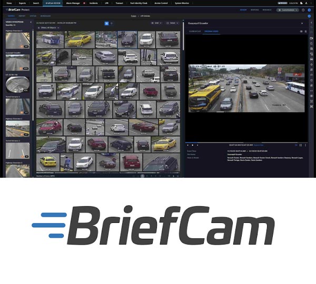Seek along the video progress bar
This screenshot has height=284, width=316.
coord(246,143)
